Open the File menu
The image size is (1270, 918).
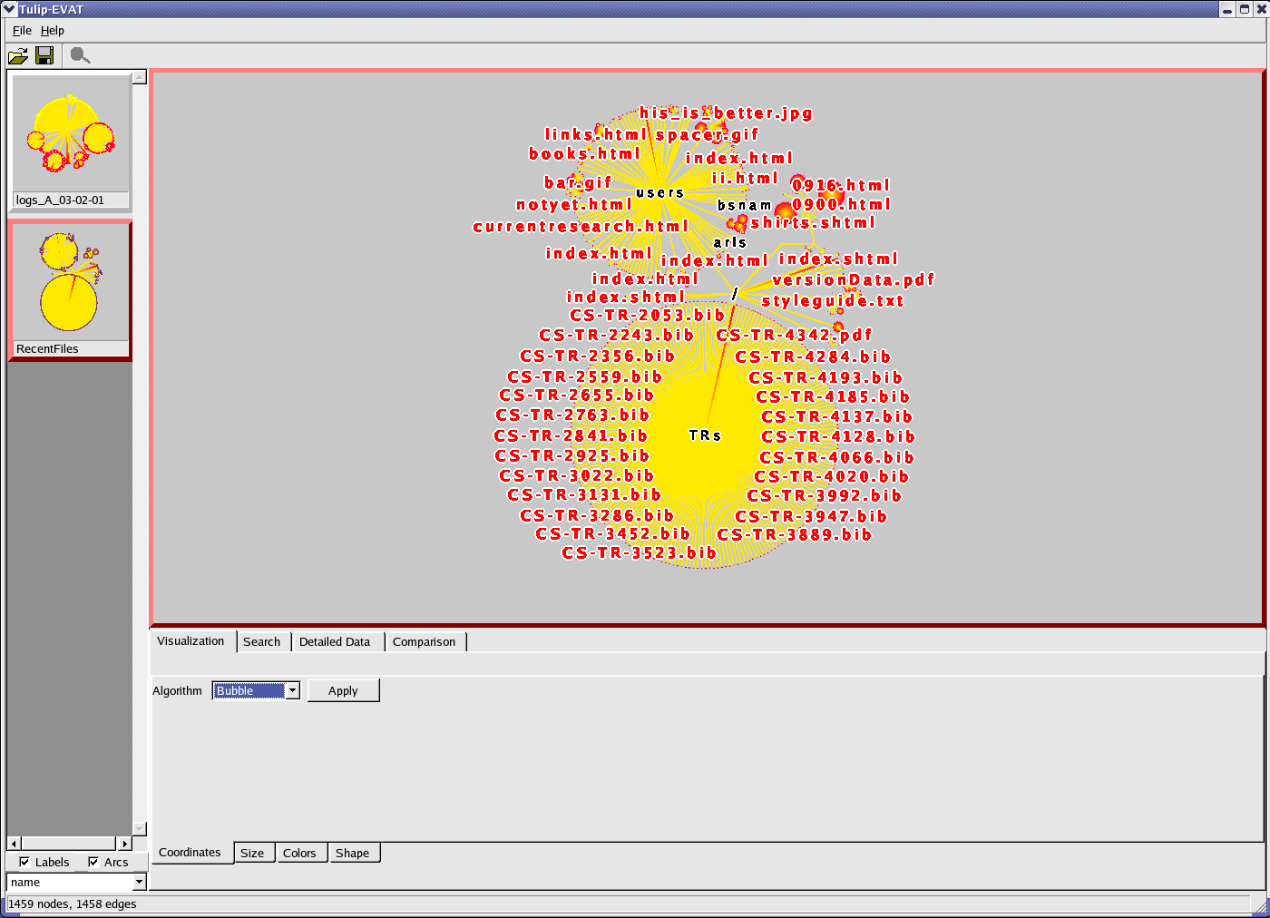pos(22,31)
